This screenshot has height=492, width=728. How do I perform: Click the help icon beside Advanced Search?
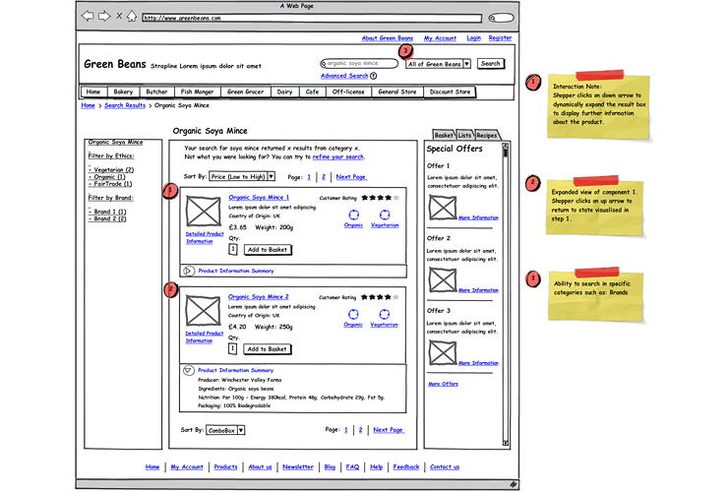[x=374, y=76]
